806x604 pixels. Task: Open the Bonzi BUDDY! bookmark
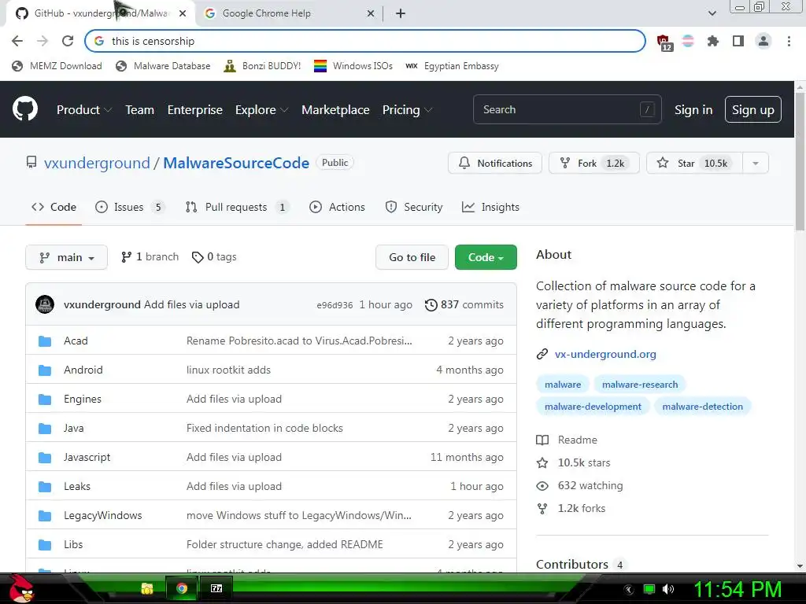click(x=263, y=66)
